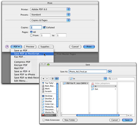Select the Favorites heart item in sidebar
Screen dimensions: 138x126
click(49, 115)
